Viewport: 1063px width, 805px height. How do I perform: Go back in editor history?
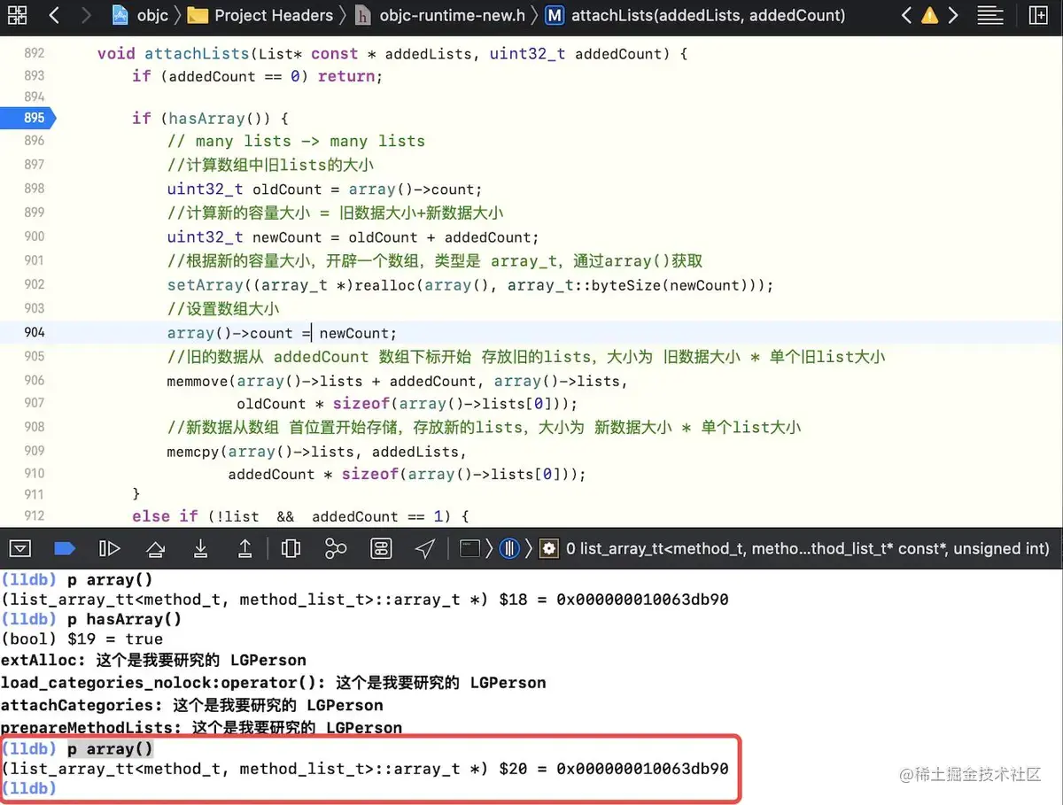pos(54,15)
